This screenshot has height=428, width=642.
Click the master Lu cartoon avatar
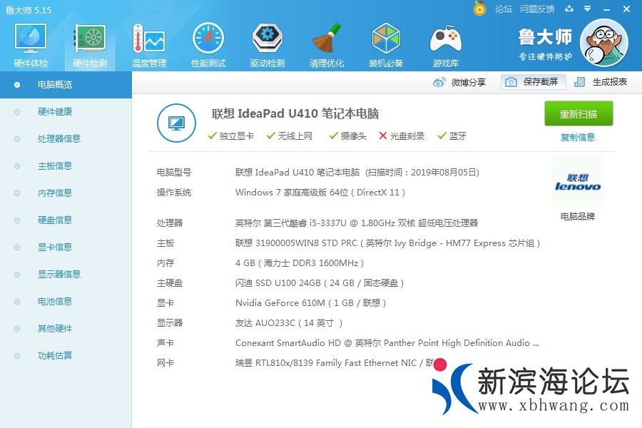coord(603,43)
